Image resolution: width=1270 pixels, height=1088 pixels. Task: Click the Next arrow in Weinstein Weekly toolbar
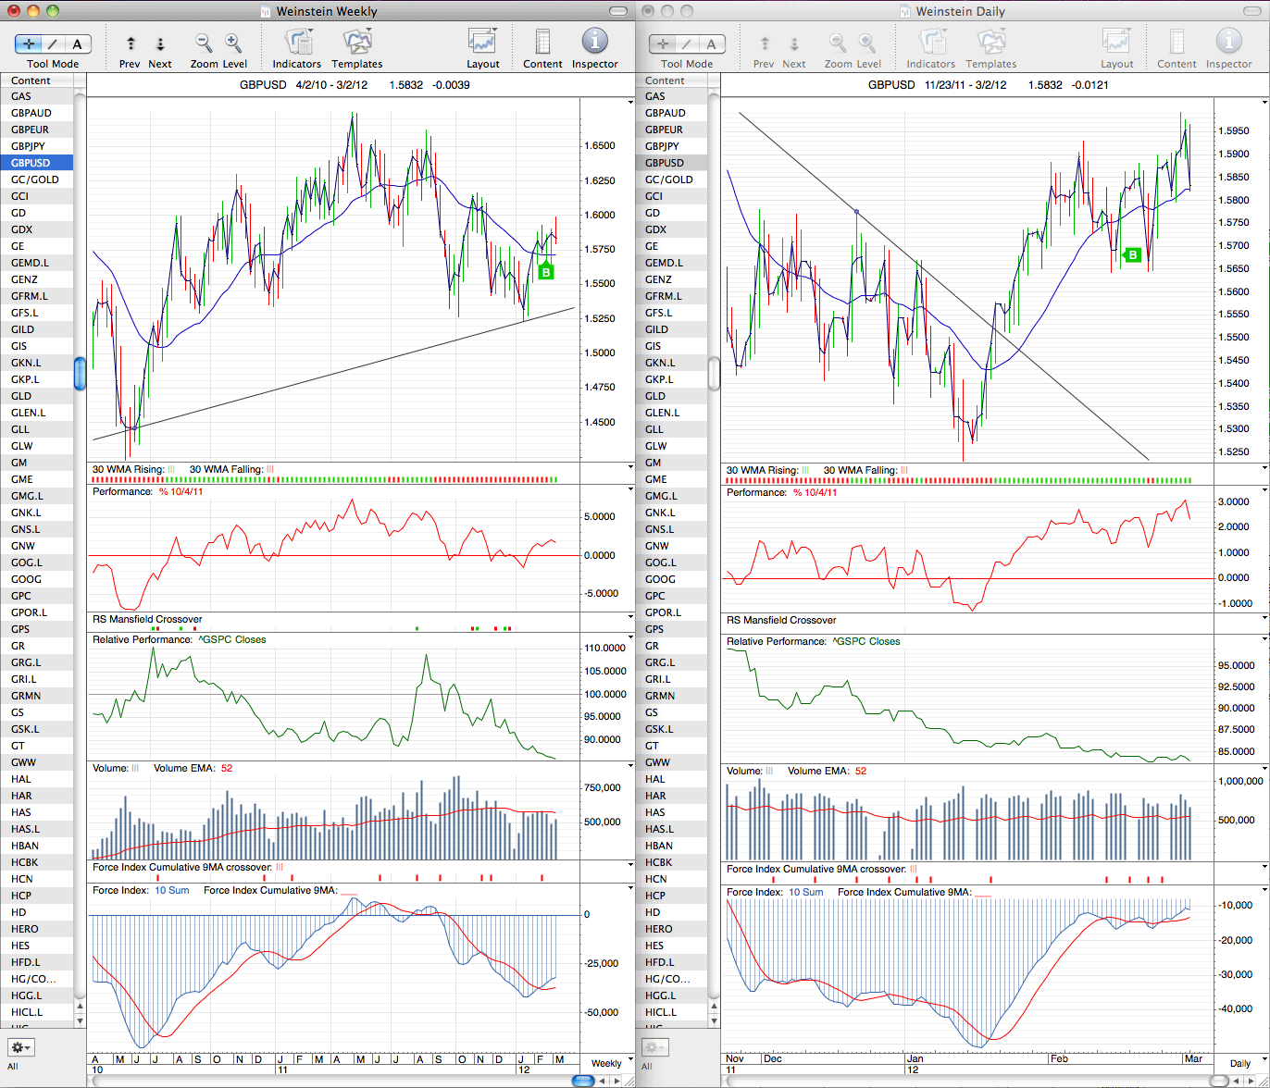pos(160,44)
